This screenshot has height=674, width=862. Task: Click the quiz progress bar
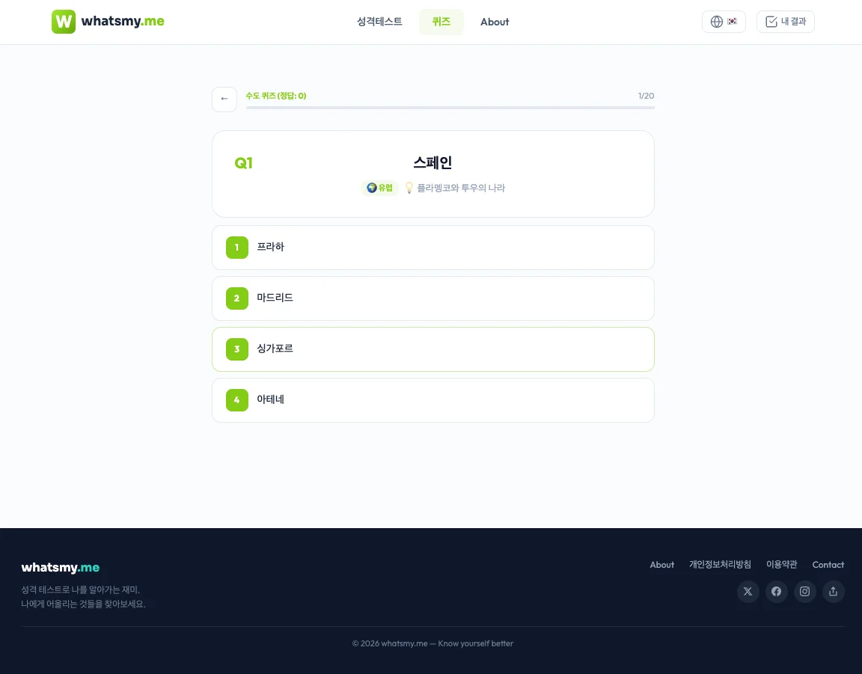450,108
